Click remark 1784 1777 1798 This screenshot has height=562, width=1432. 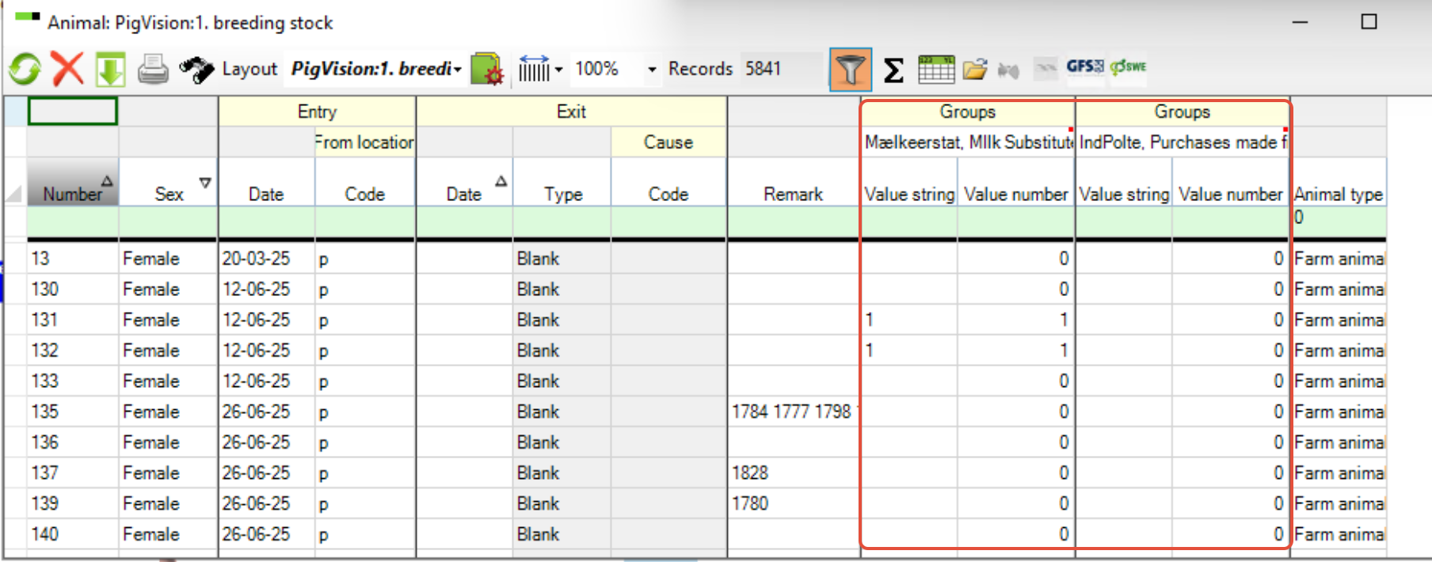pyautogui.click(x=794, y=412)
